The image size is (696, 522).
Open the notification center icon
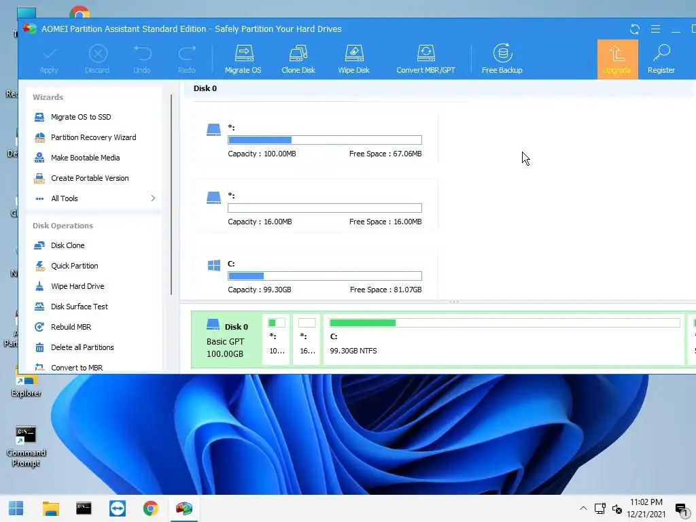(681, 509)
